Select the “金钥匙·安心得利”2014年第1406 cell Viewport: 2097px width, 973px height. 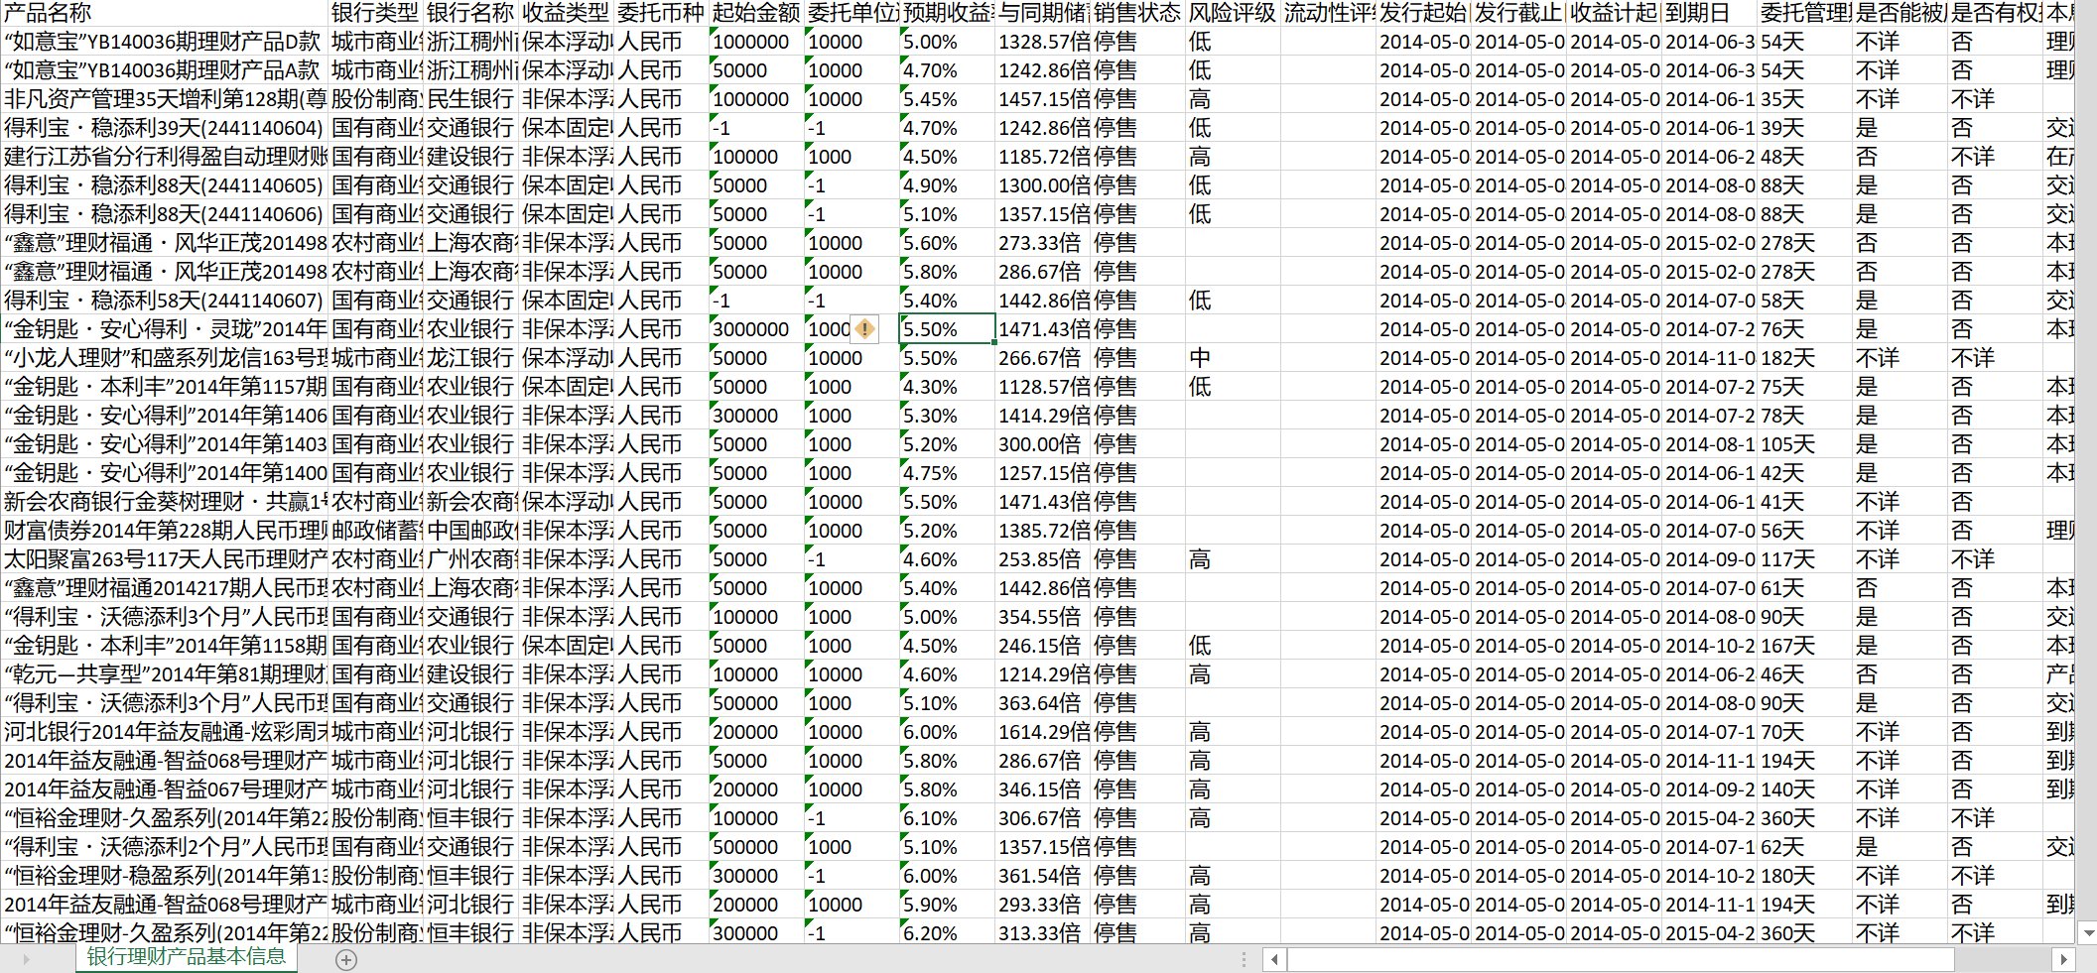coord(165,416)
